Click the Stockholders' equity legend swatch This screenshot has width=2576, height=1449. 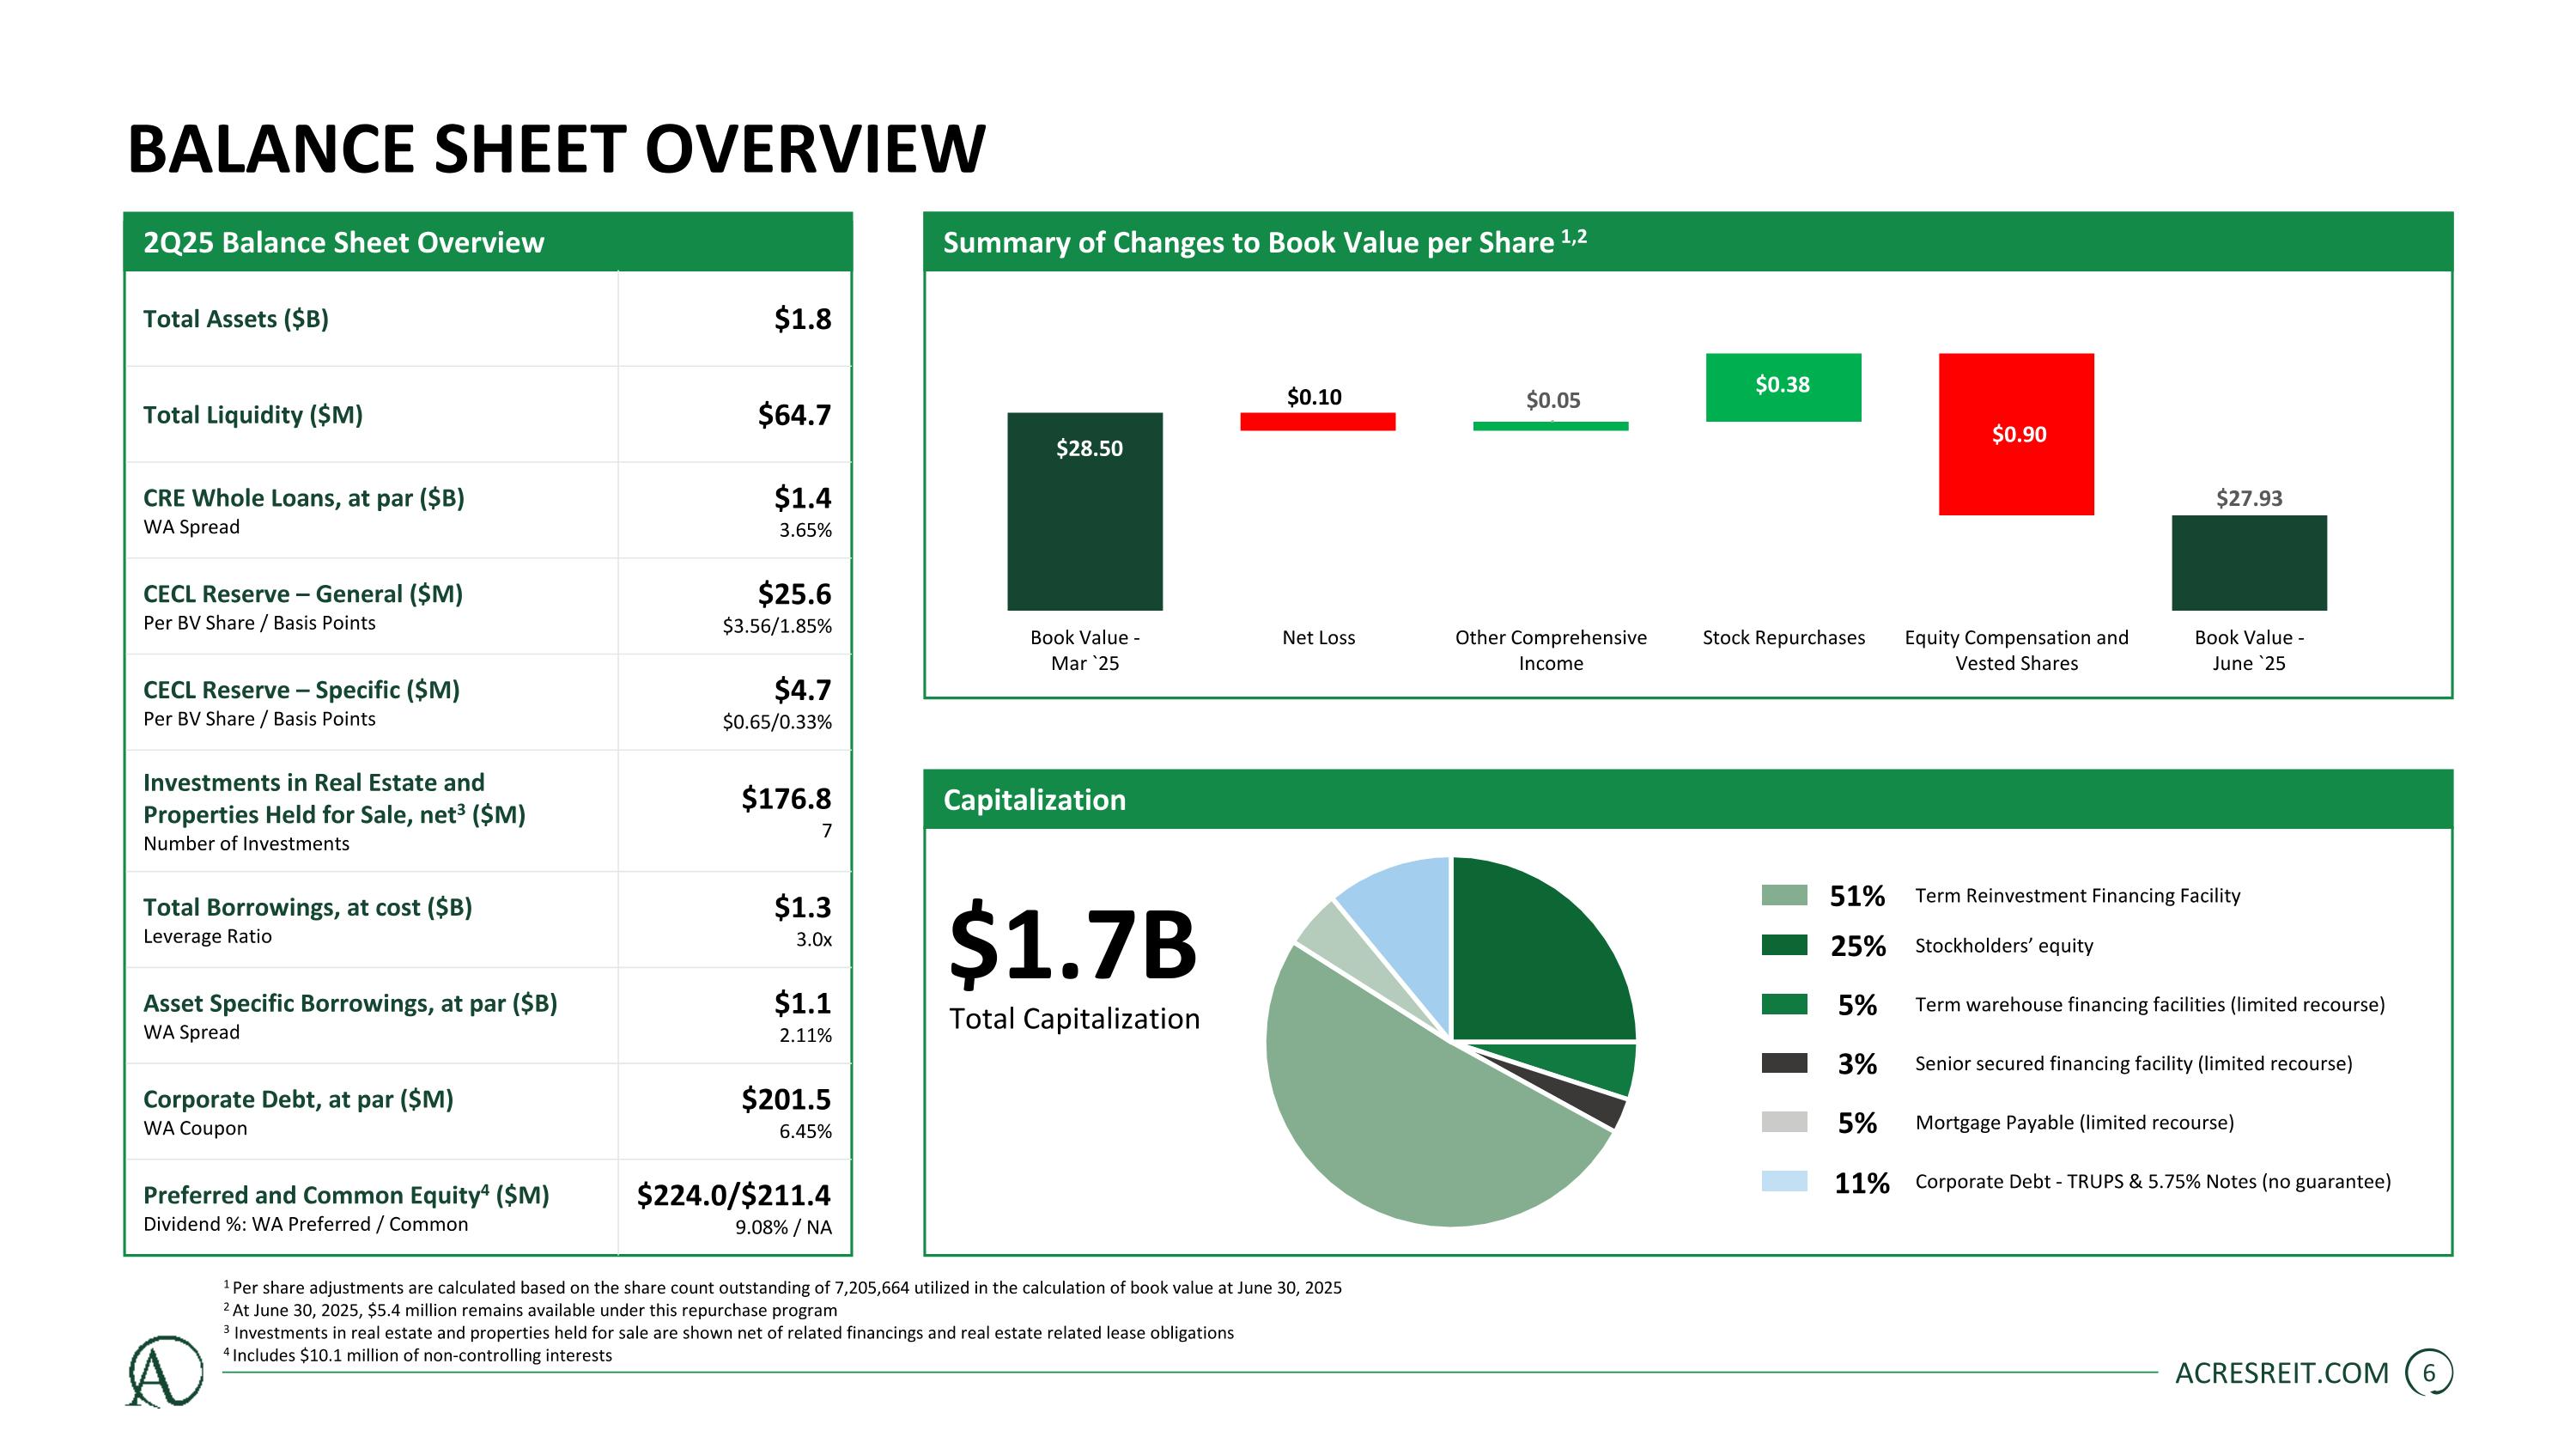tap(1784, 945)
